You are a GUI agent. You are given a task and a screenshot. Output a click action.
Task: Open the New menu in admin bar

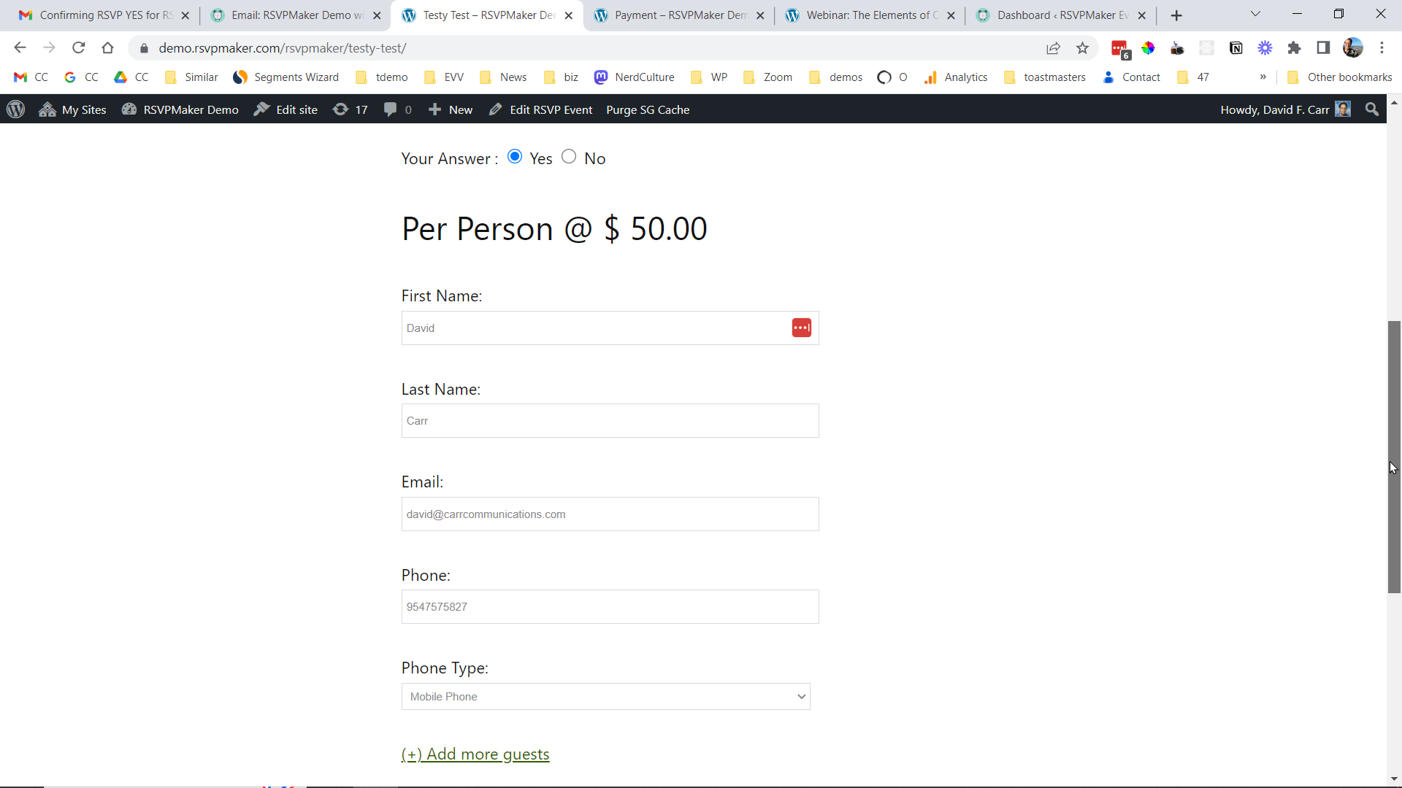click(x=451, y=109)
